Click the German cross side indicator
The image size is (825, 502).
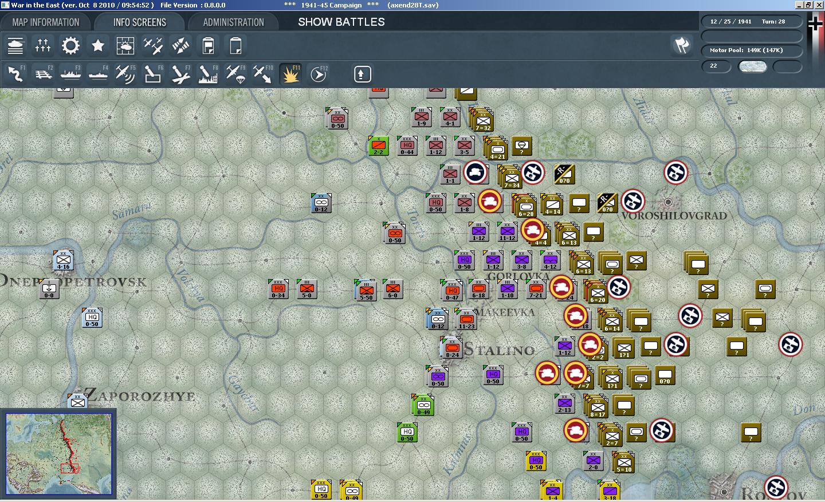point(815,24)
